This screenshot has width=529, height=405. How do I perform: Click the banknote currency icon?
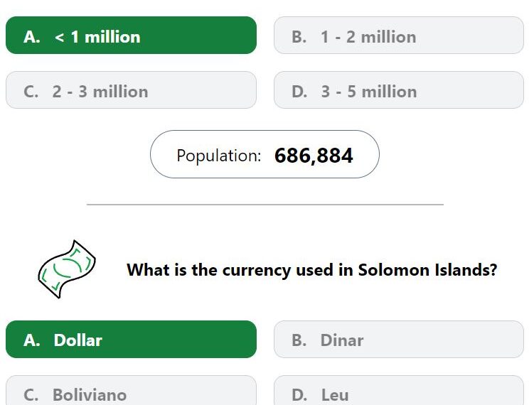point(67,269)
